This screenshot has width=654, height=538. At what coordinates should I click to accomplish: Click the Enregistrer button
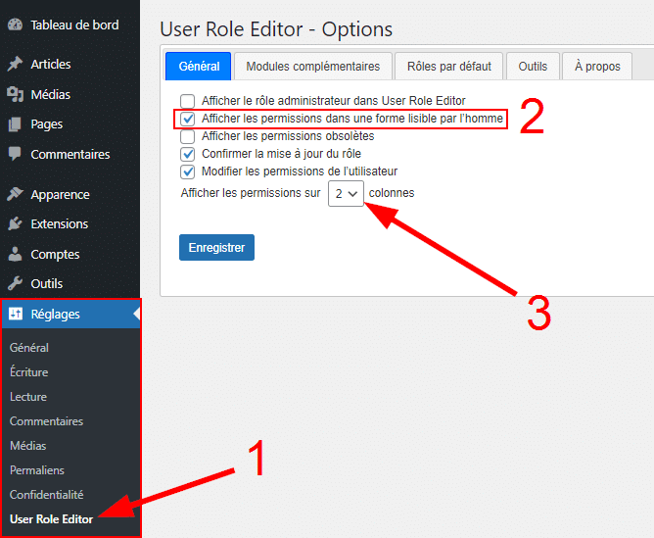click(216, 248)
